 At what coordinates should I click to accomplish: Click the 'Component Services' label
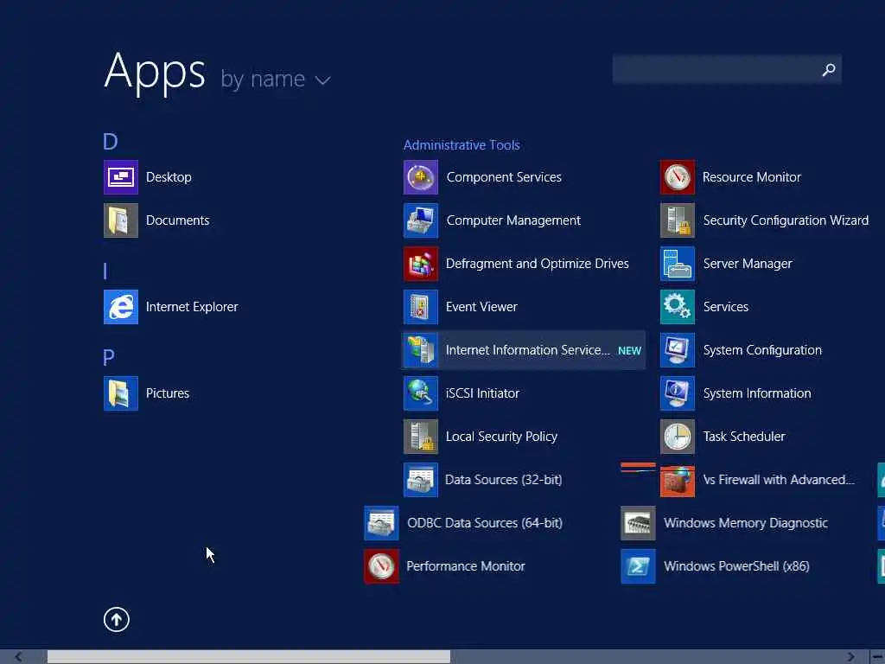[504, 177]
